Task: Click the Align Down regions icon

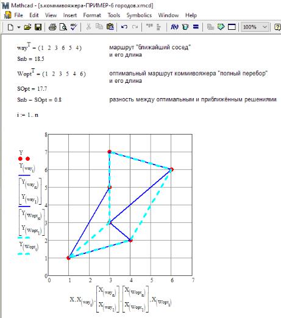Action: click(x=158, y=27)
